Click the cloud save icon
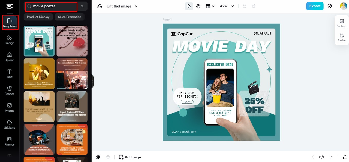This screenshot has width=349, height=162. tap(100, 6)
